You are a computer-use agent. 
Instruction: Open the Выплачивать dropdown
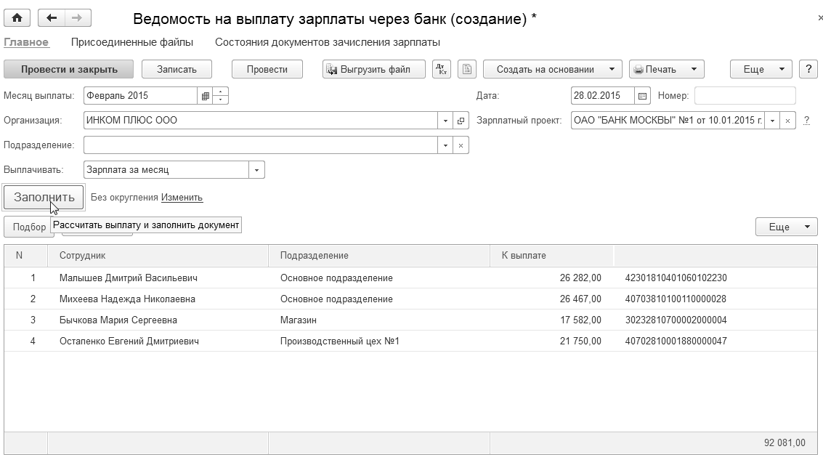(257, 170)
